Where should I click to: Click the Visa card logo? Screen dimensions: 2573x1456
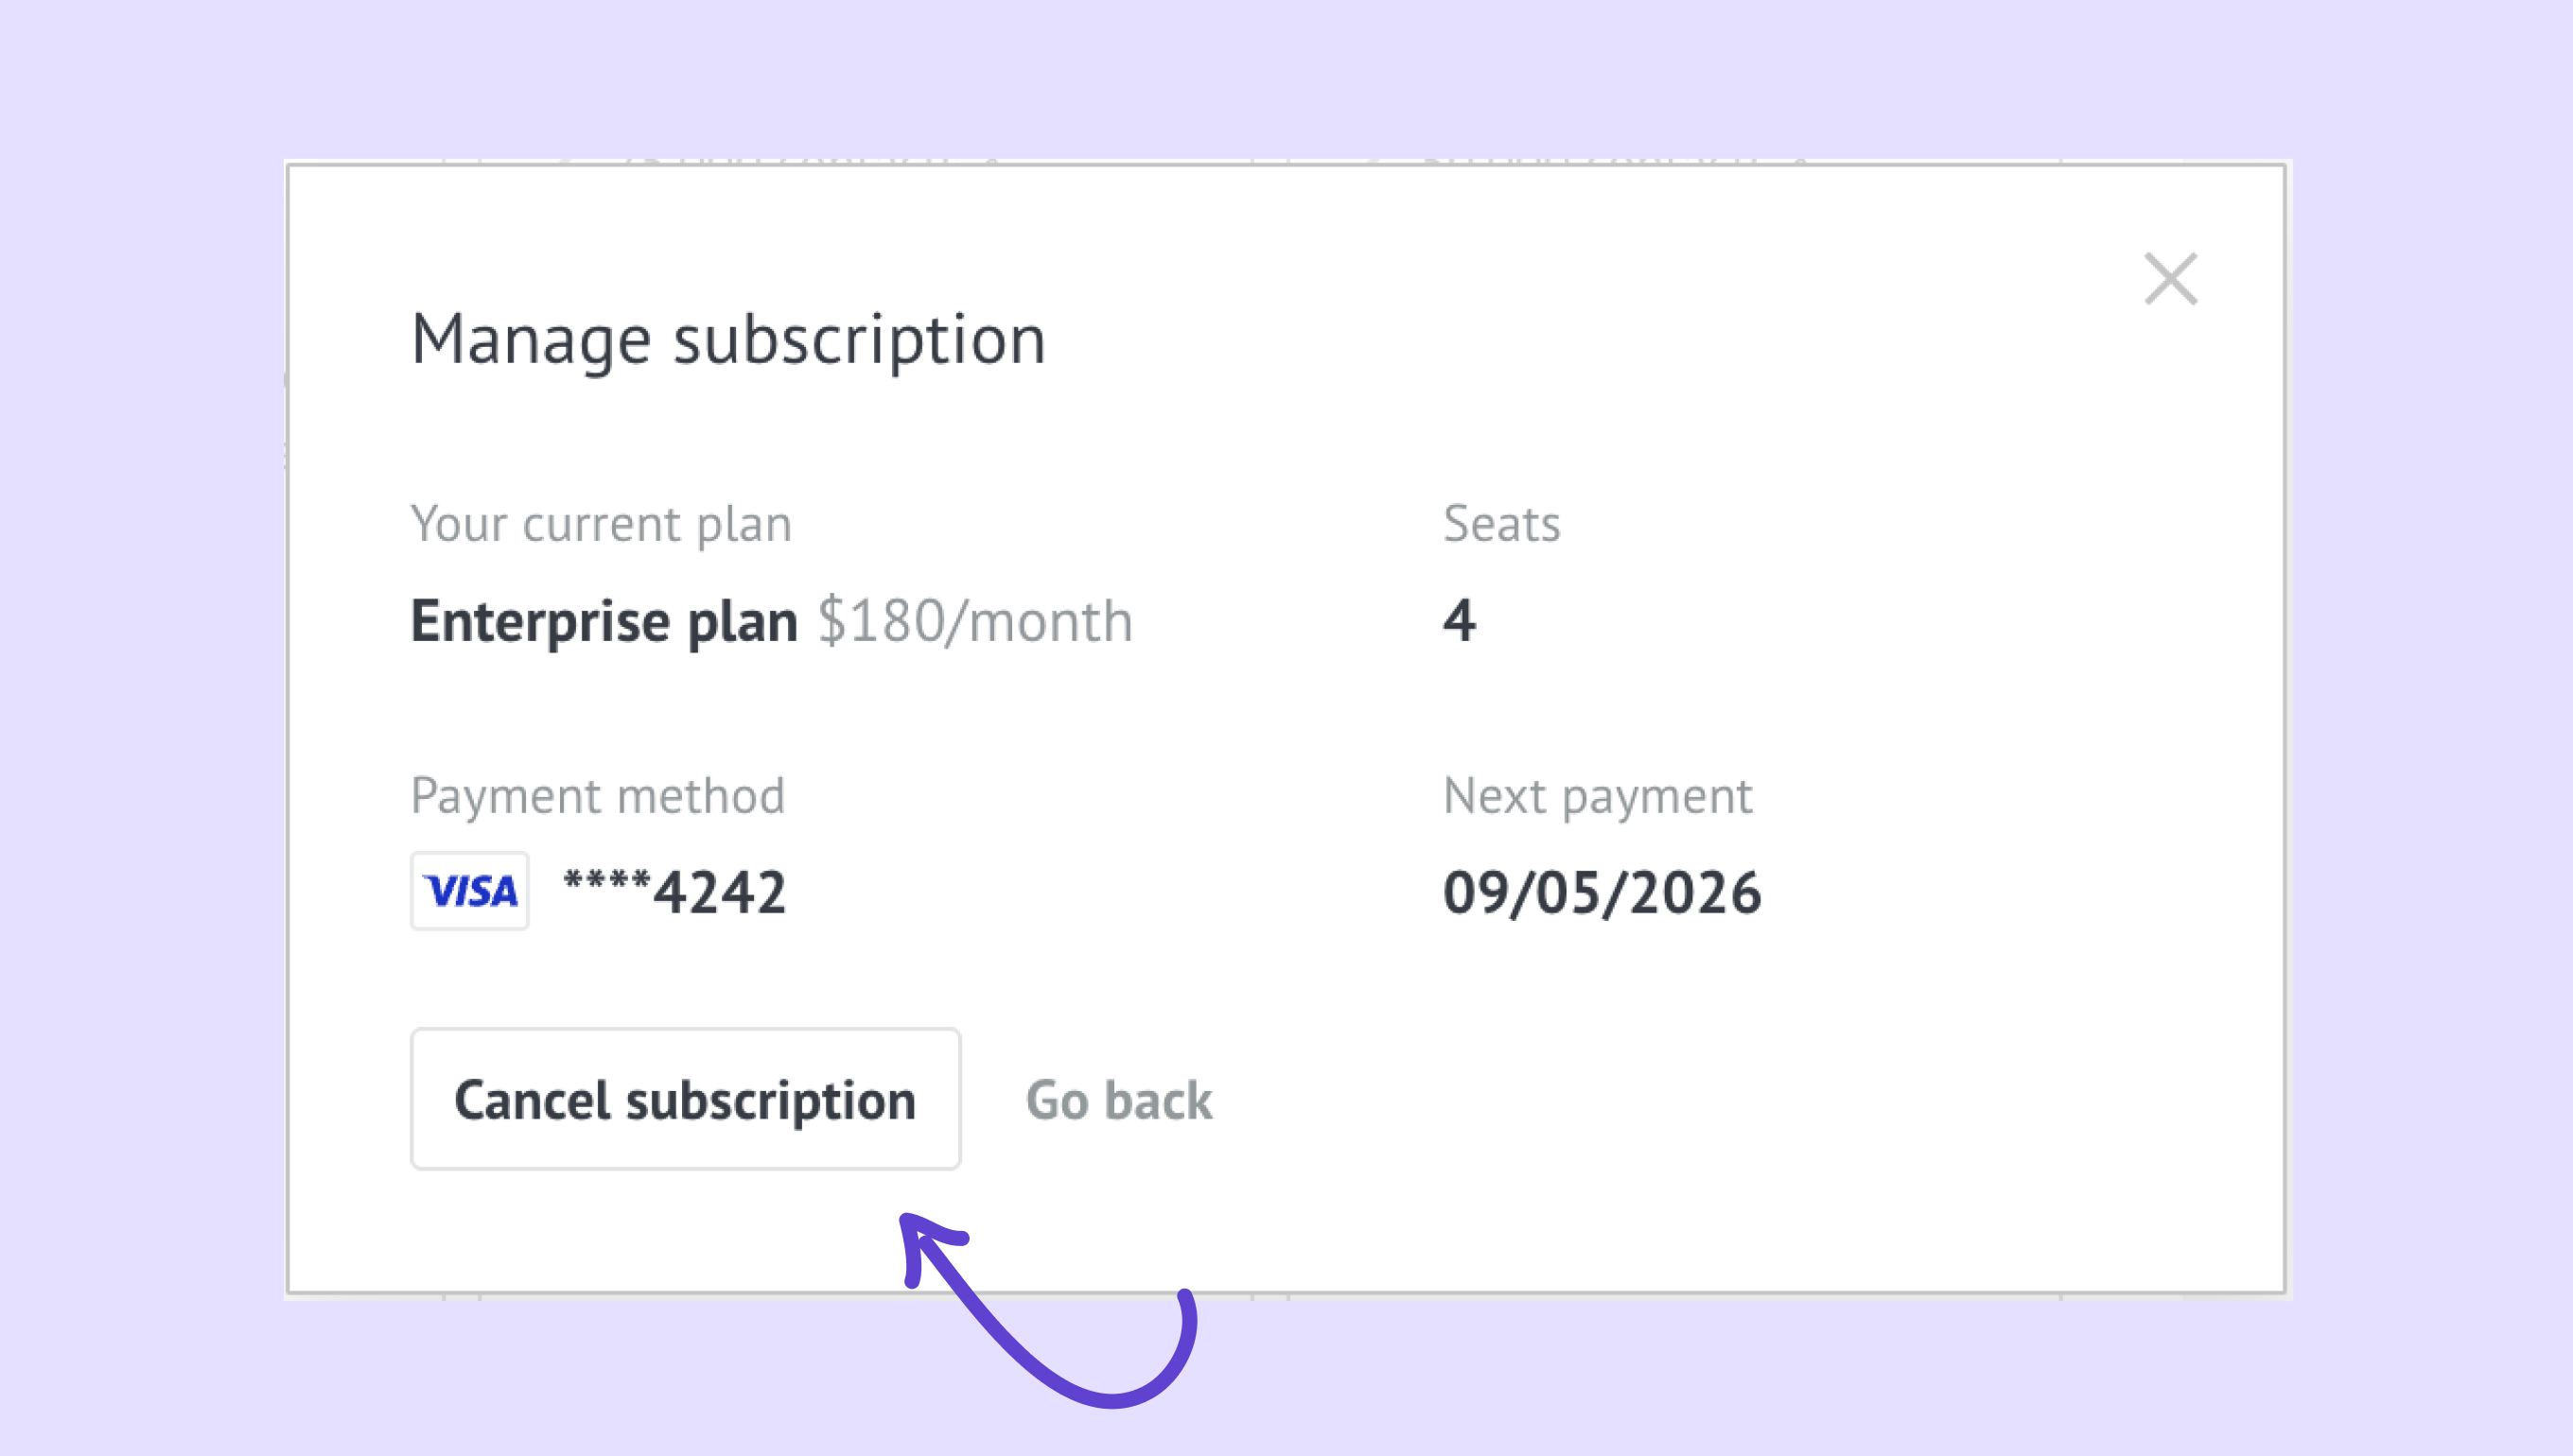point(469,891)
